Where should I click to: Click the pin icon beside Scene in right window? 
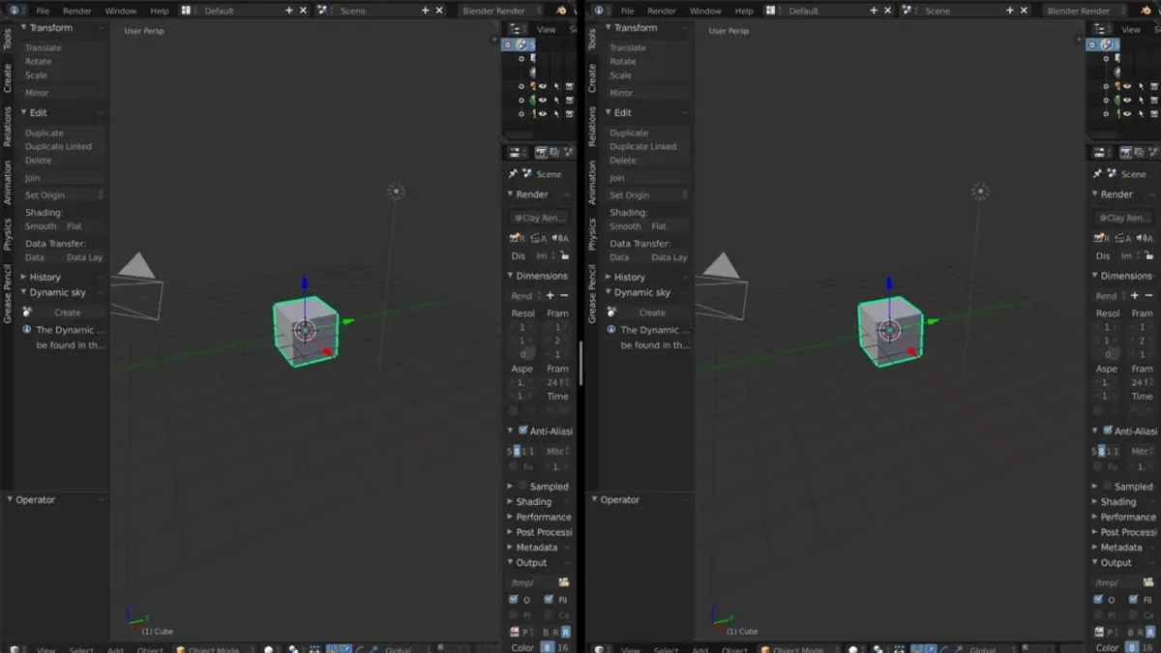click(x=1097, y=174)
